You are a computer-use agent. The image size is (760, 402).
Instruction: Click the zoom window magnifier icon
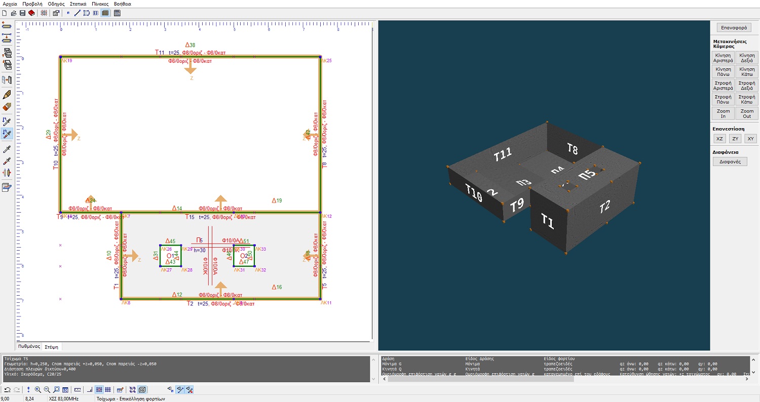56,390
